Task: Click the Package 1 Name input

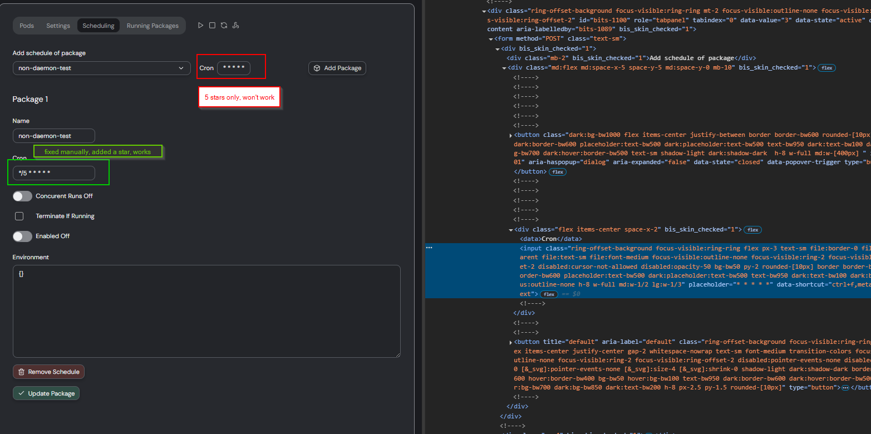Action: coord(54,136)
